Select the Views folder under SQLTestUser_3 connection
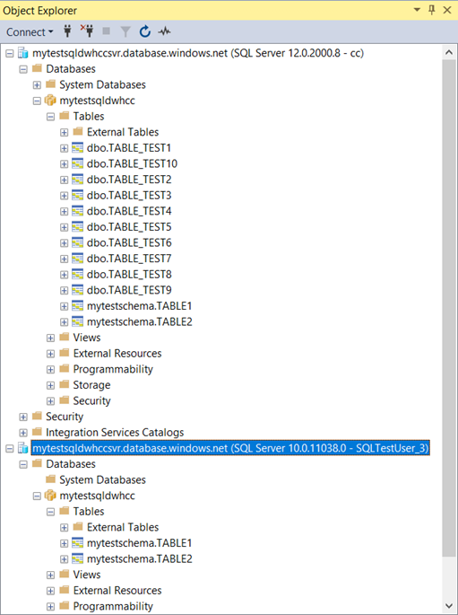 (87, 575)
